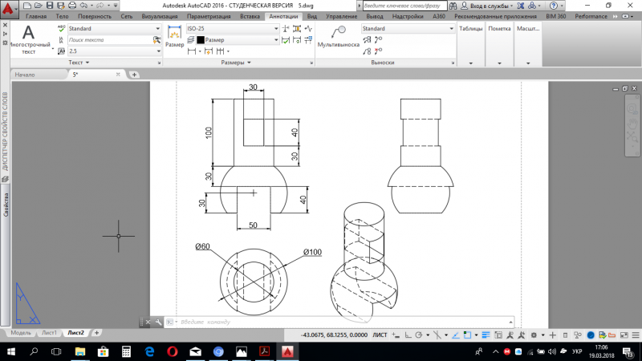Image resolution: width=642 pixels, height=361 pixels.
Task: Click the Save icon in quick access toolbar
Action: [x=50, y=6]
